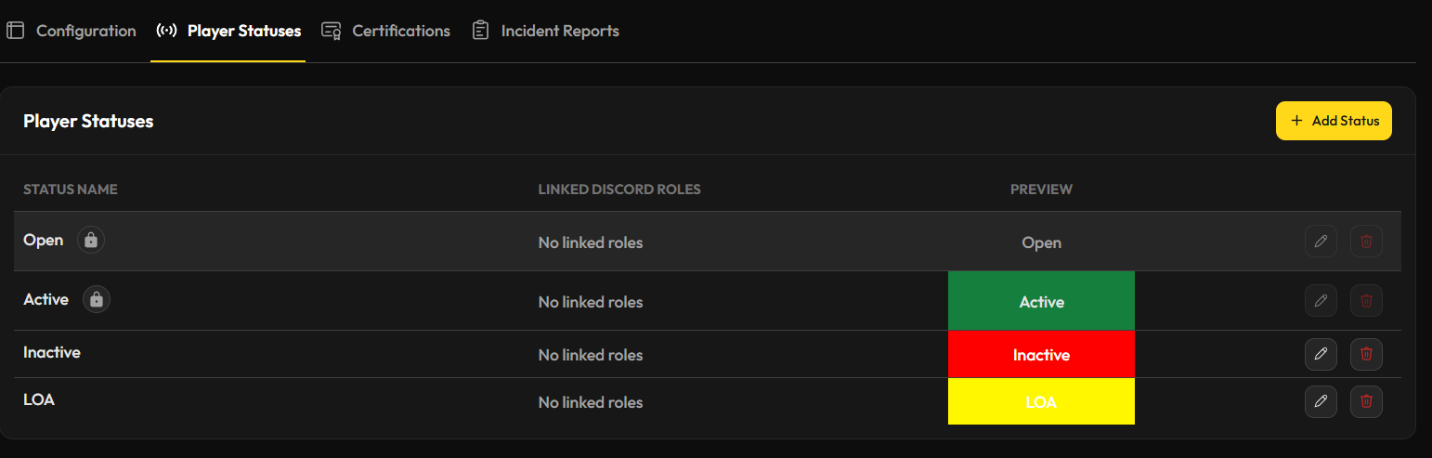Switch to the Configuration tab
The width and height of the screenshot is (1432, 458).
pos(72,31)
